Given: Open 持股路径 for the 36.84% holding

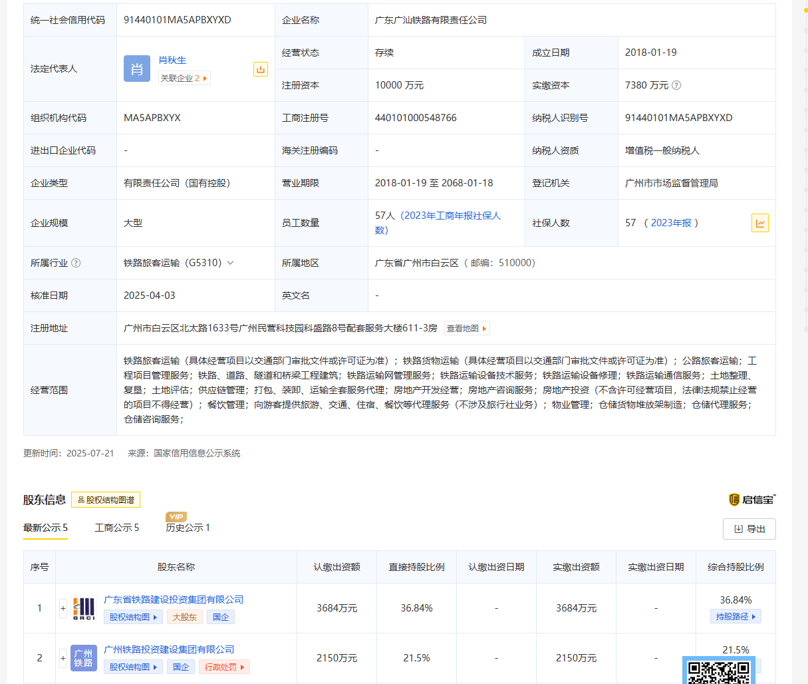Looking at the screenshot, I should [736, 617].
